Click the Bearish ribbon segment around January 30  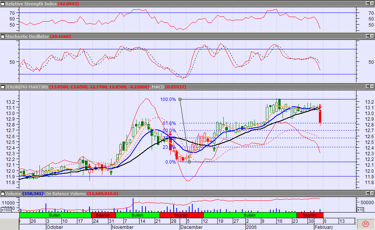(x=310, y=215)
